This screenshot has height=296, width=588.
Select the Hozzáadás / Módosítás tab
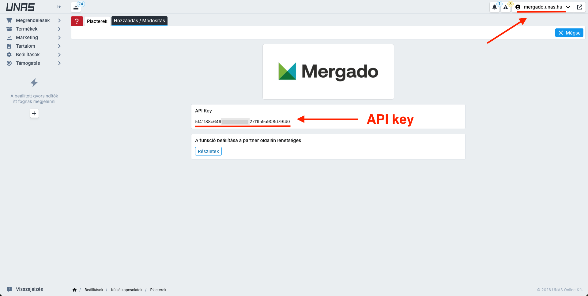(x=139, y=21)
